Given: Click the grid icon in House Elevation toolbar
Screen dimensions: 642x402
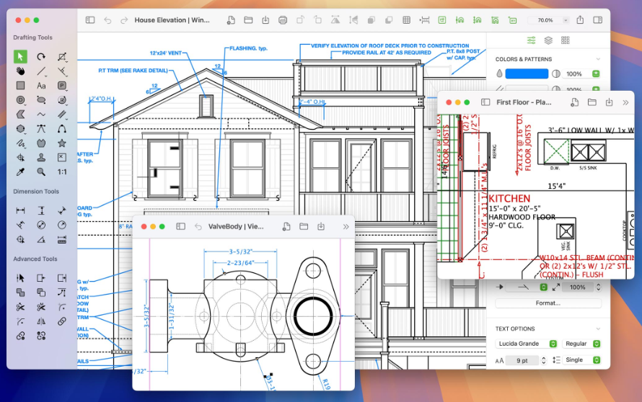Looking at the screenshot, I should click(407, 20).
